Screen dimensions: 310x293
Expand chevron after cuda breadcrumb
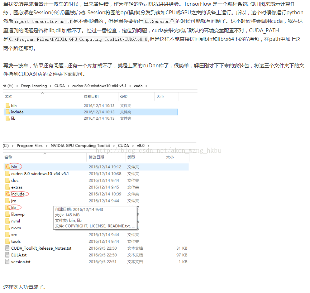pos(146,86)
